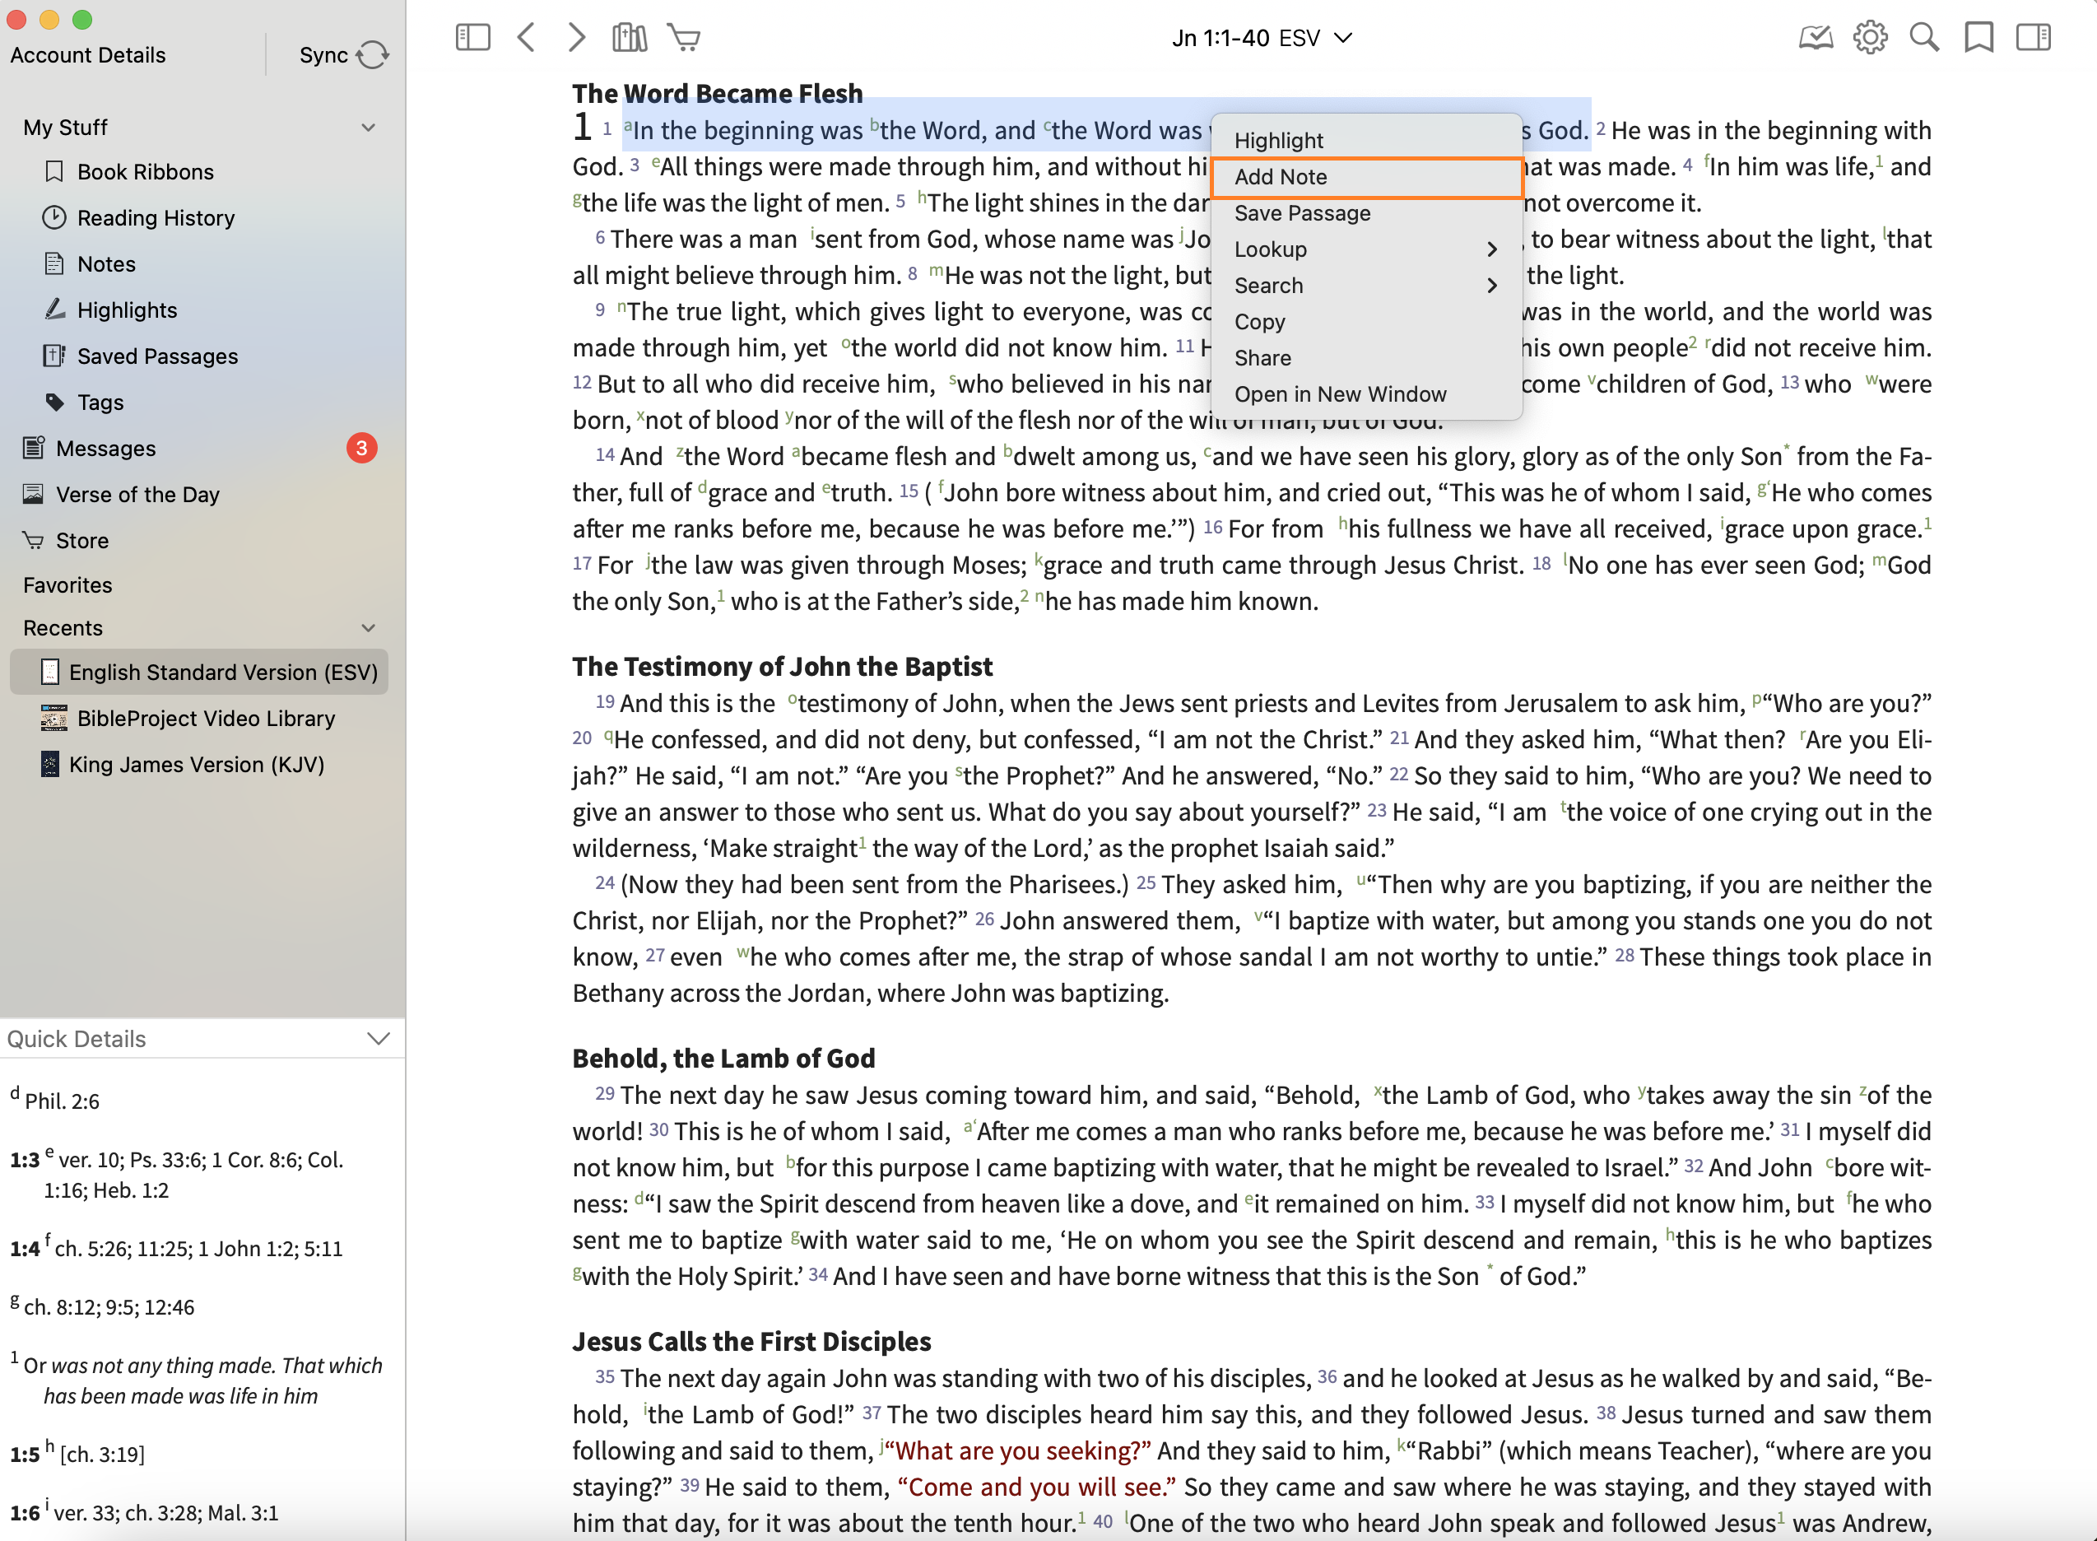This screenshot has height=1541, width=2097.
Task: Go back with the left arrow
Action: tap(527, 37)
